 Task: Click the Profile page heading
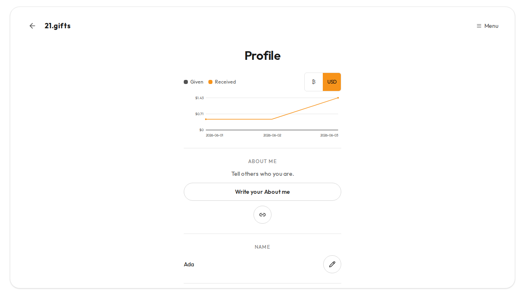coord(262,56)
